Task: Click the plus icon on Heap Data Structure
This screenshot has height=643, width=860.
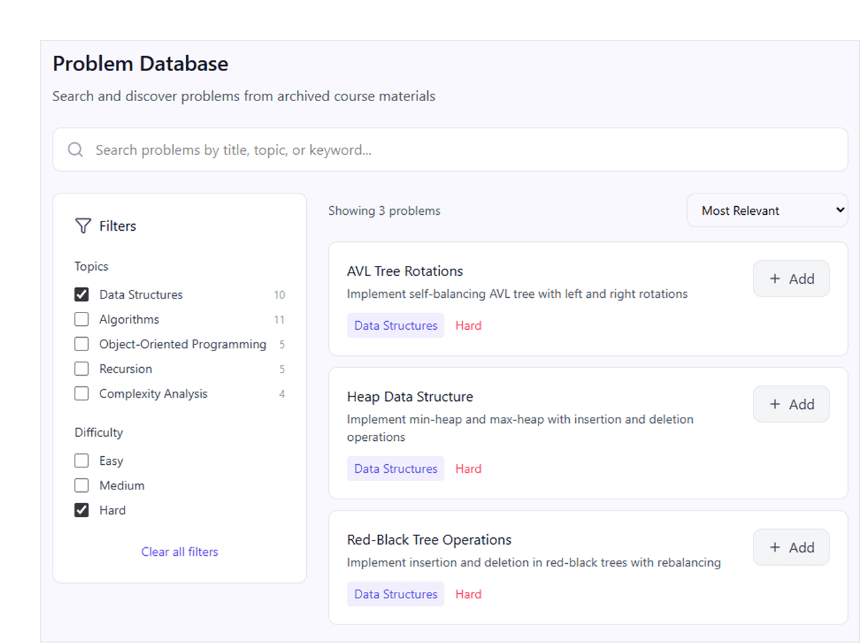Action: pos(775,404)
